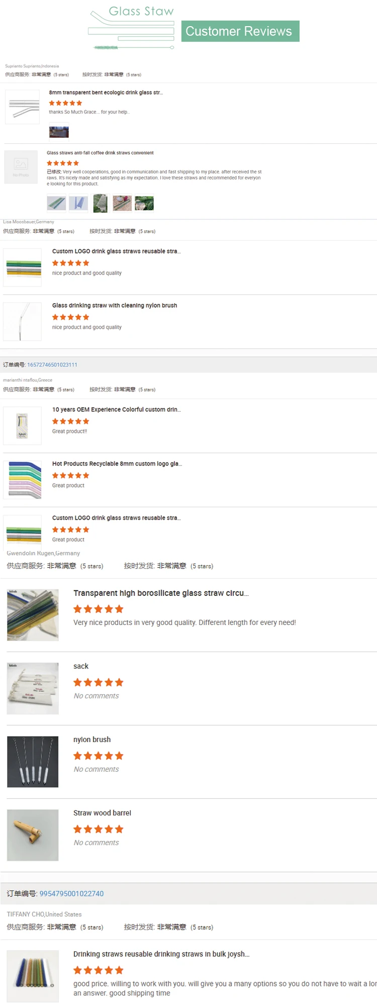This screenshot has height=1003, width=377.
Task: Click the star rating under nylon brush
Action: [x=98, y=756]
